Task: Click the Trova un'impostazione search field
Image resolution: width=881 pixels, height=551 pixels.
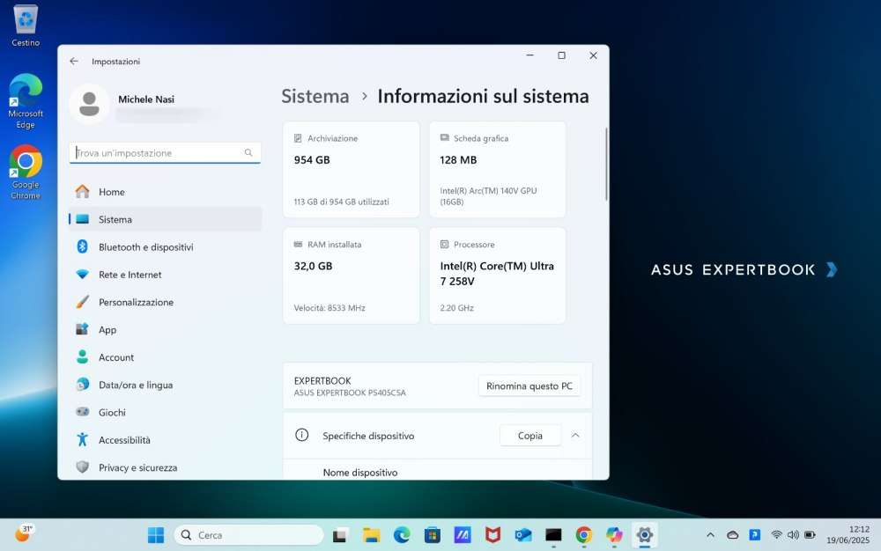Action: click(159, 153)
